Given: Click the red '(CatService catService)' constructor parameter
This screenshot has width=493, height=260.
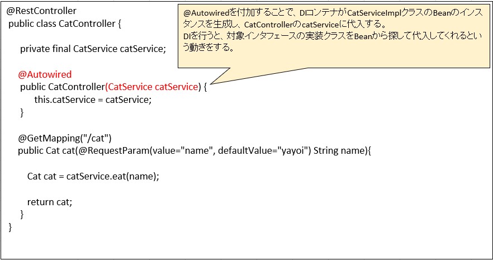Looking at the screenshot, I should tap(152, 87).
